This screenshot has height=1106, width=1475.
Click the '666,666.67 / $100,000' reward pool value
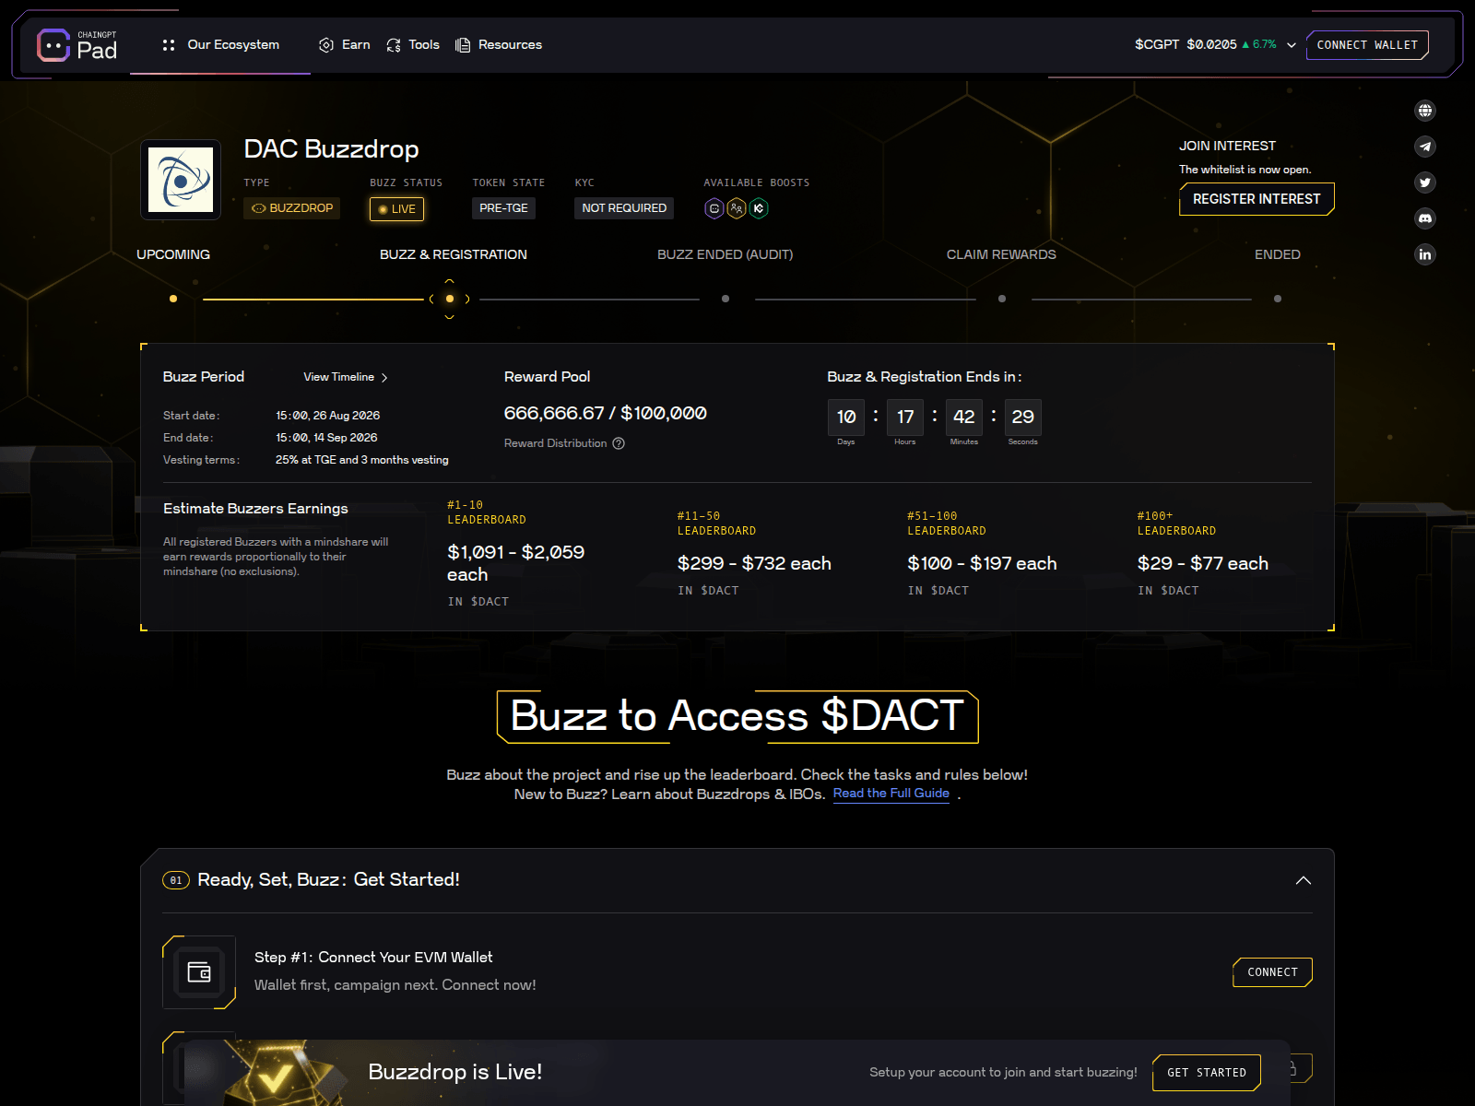pos(606,414)
